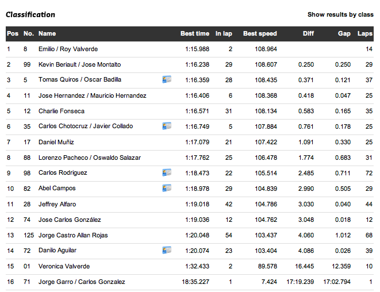Click the Best time column header
The image size is (380, 292).
[195, 34]
